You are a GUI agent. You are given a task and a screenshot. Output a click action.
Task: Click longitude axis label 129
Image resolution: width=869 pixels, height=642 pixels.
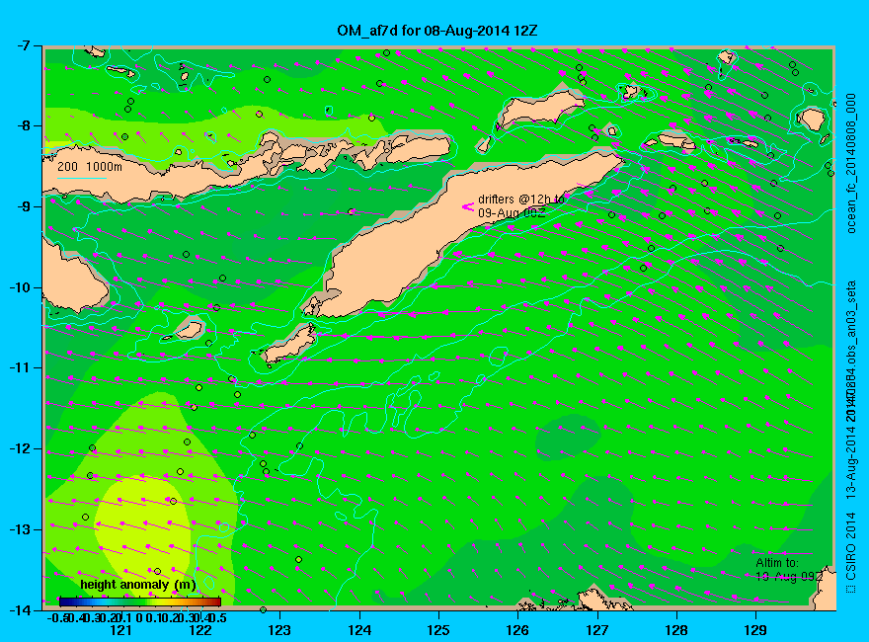pyautogui.click(x=755, y=630)
